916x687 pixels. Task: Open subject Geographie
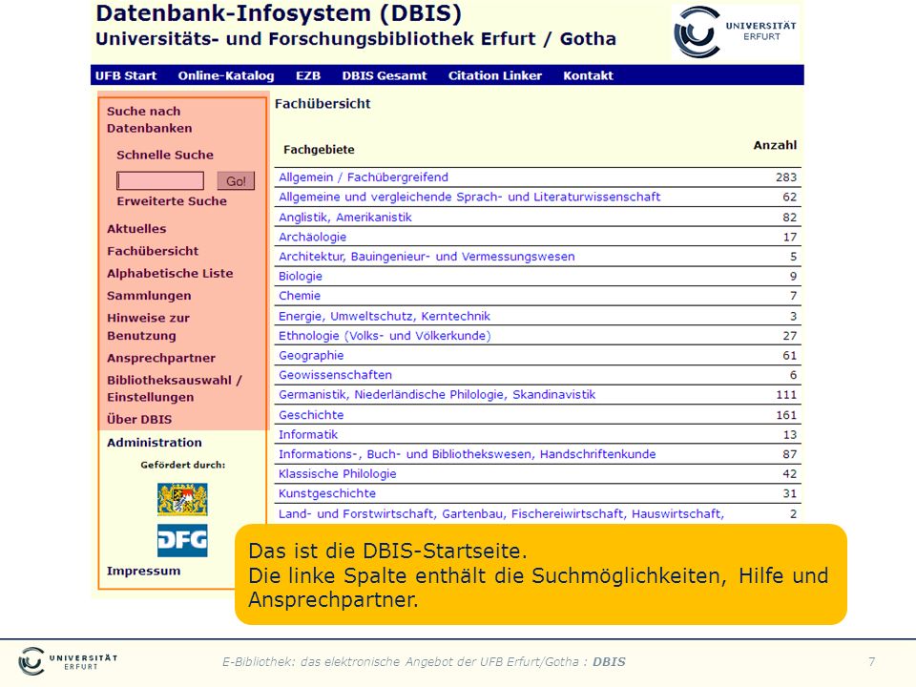[311, 355]
